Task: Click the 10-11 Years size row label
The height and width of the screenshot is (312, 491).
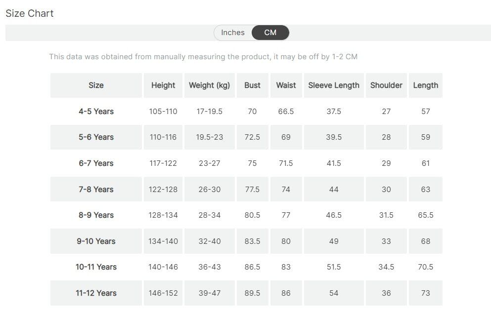Action: [96, 267]
